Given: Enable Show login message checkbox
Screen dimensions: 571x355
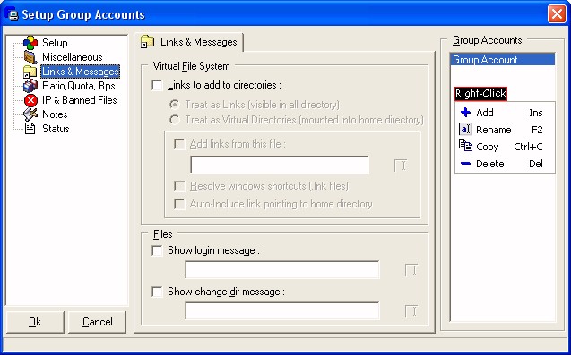Looking at the screenshot, I should [157, 250].
